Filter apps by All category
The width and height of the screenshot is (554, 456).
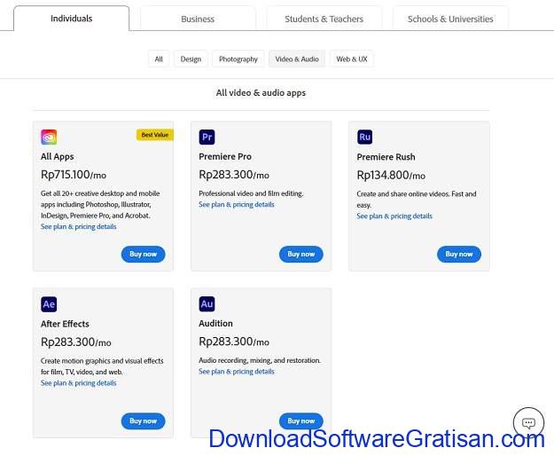(x=159, y=59)
